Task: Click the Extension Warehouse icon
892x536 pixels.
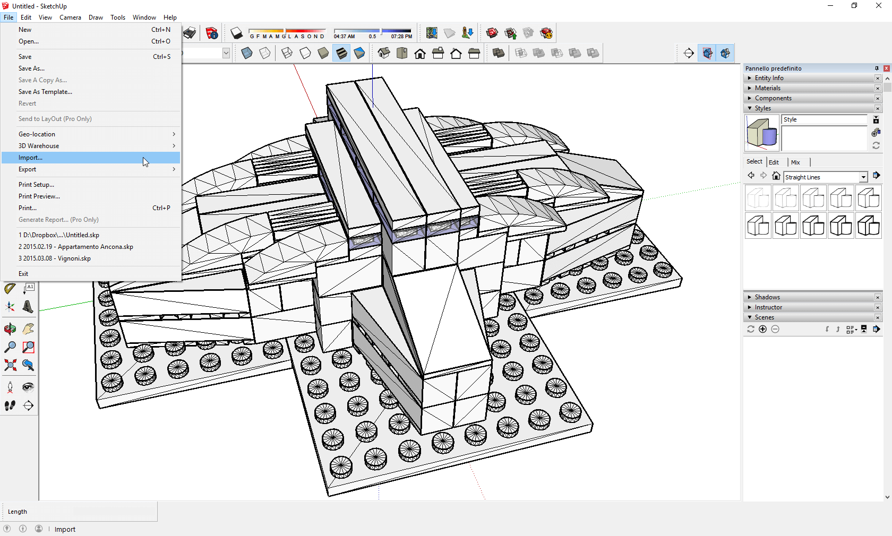Action: click(x=546, y=33)
